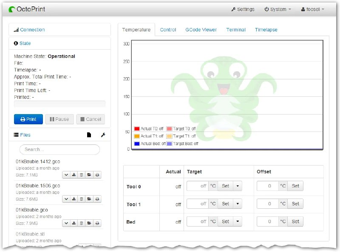Toggle the Actual T0 graph legend checkbox
340x252 pixels.
pyautogui.click(x=137, y=129)
